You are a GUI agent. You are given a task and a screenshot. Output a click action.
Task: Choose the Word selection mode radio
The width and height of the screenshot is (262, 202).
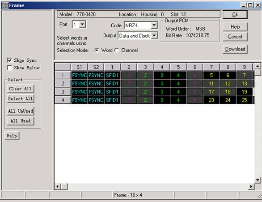[97, 50]
